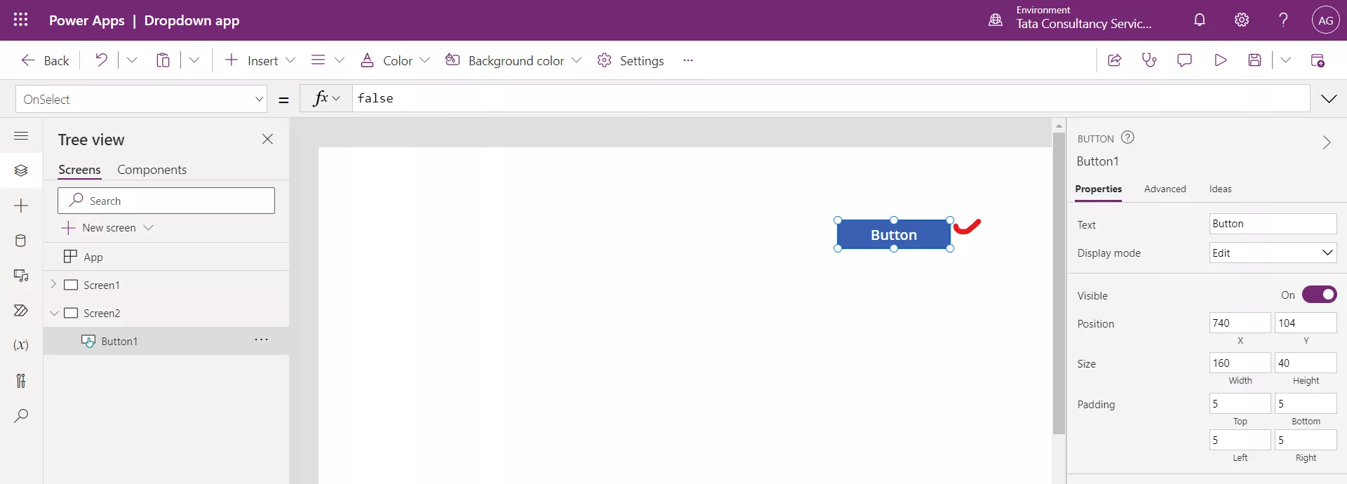Image resolution: width=1347 pixels, height=484 pixels.
Task: Open the align lines dropdown
Action: [x=328, y=60]
